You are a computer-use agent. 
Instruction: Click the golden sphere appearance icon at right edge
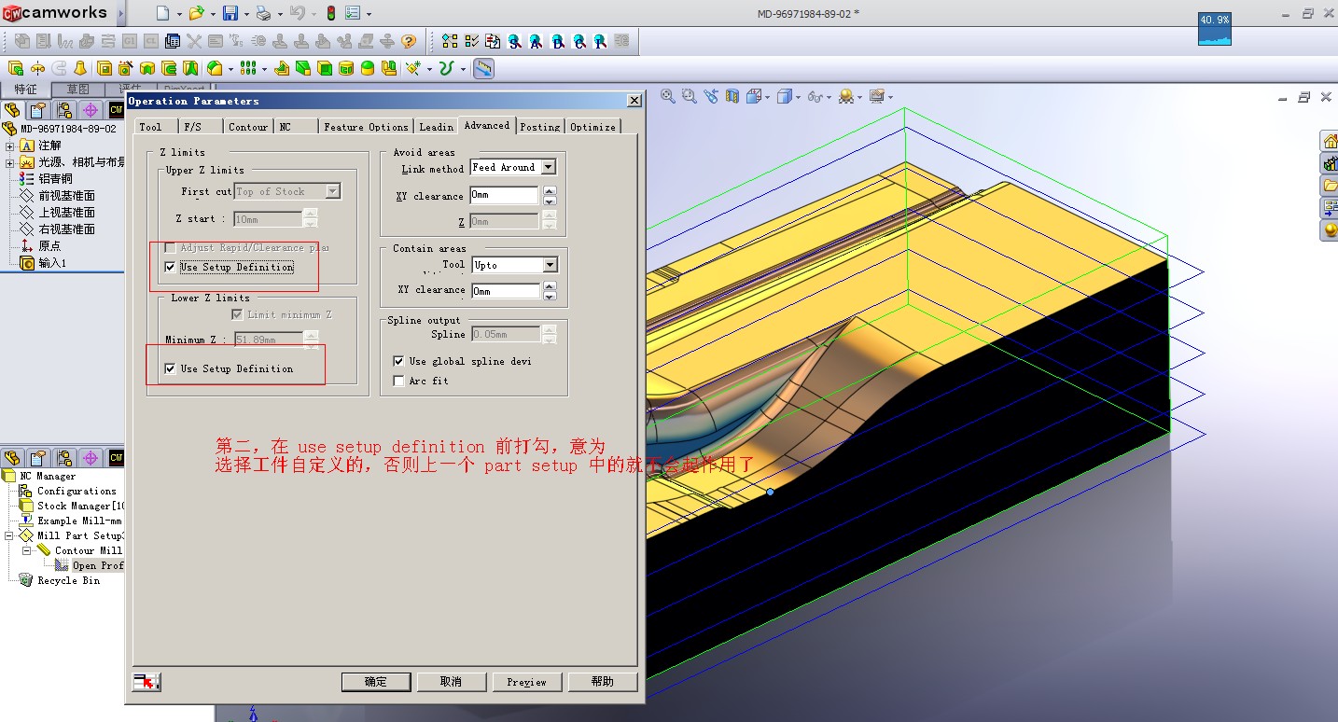1330,230
